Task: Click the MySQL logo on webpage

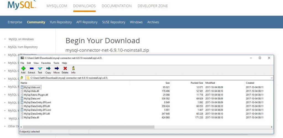Action: (22, 5)
